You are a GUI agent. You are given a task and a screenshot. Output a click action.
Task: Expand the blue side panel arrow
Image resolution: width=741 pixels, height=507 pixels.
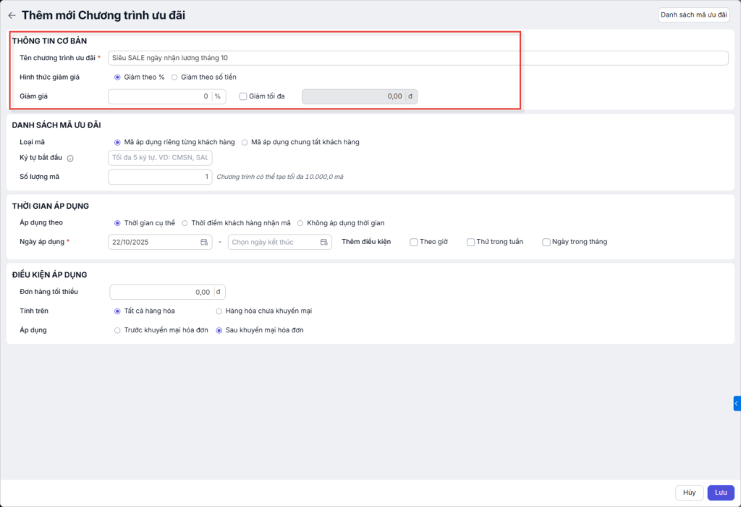tap(737, 403)
